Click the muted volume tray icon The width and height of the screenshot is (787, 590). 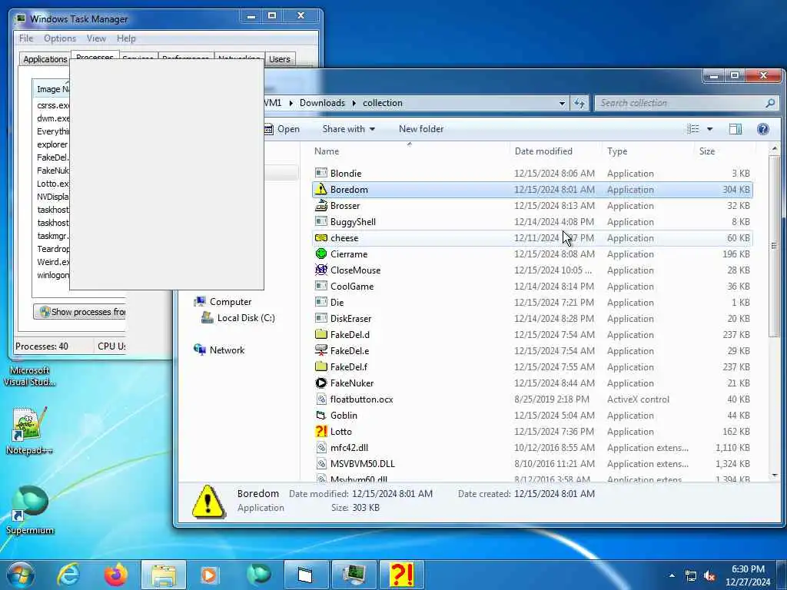709,576
